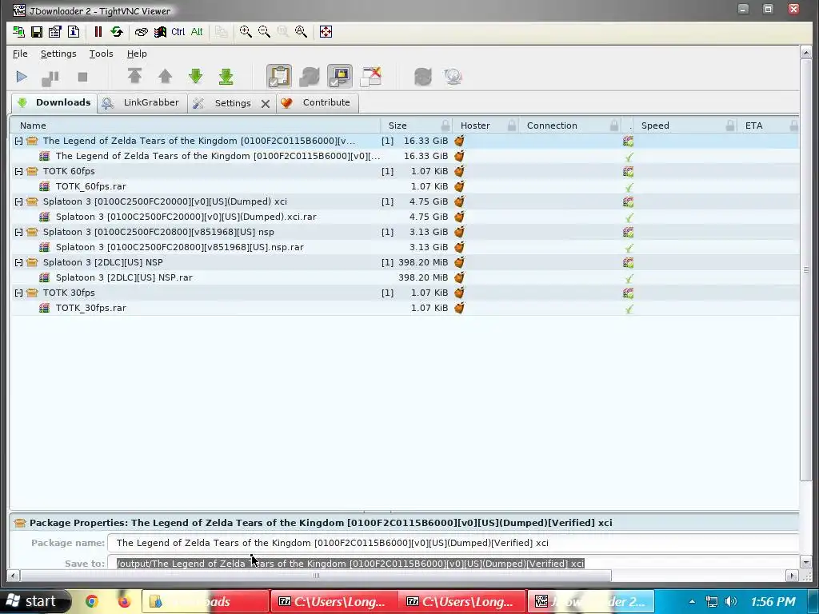Screen dimensions: 819x614
Task: Start all downloads with the play button
Action: (x=22, y=77)
